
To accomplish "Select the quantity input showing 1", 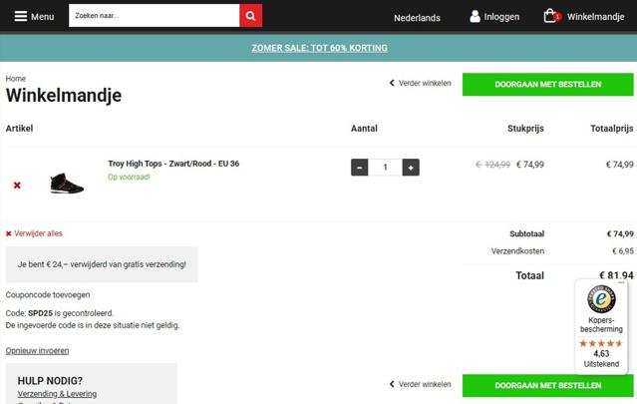I will pyautogui.click(x=385, y=168).
